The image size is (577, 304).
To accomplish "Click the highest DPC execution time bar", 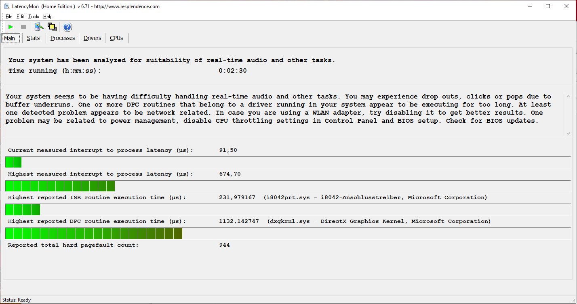I will coord(288,233).
